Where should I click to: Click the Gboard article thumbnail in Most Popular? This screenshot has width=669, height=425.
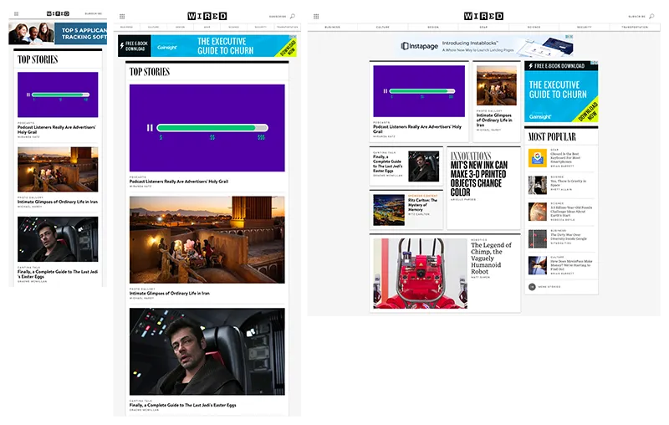538,158
